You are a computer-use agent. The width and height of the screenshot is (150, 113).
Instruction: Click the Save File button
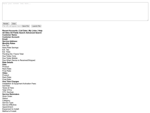pyautogui.click(x=26, y=26)
